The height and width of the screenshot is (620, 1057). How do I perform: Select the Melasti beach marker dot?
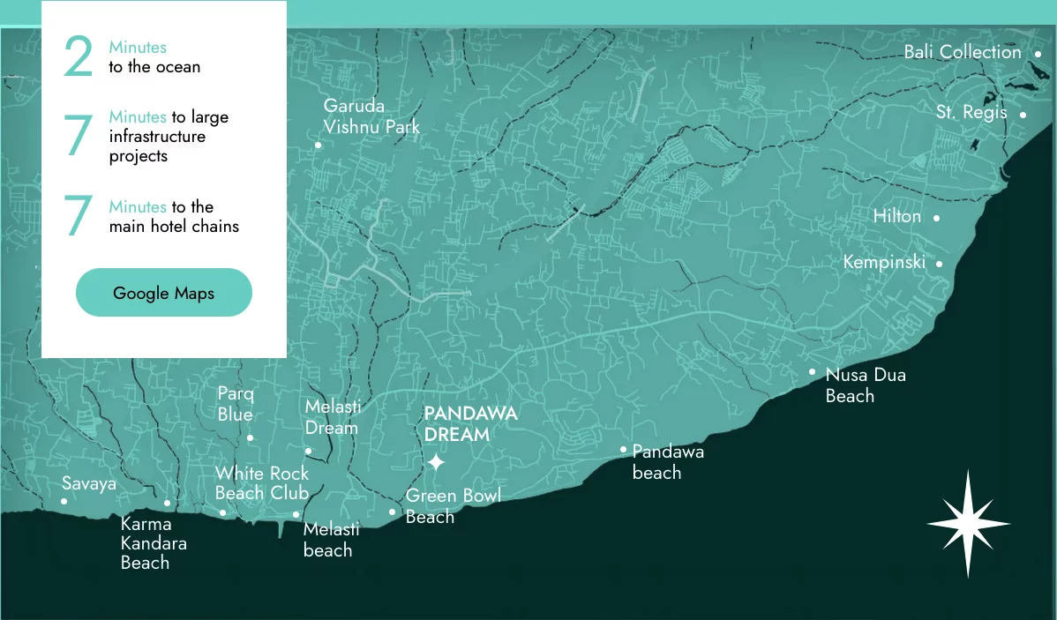(296, 515)
